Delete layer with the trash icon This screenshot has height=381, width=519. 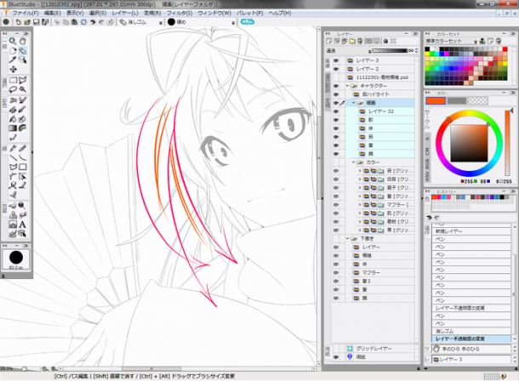[360, 41]
